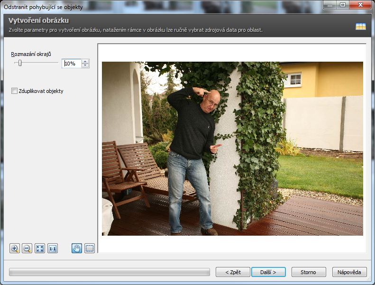This screenshot has width=375, height=285.
Task: Click the zoom out magnifier icon
Action: [x=27, y=248]
